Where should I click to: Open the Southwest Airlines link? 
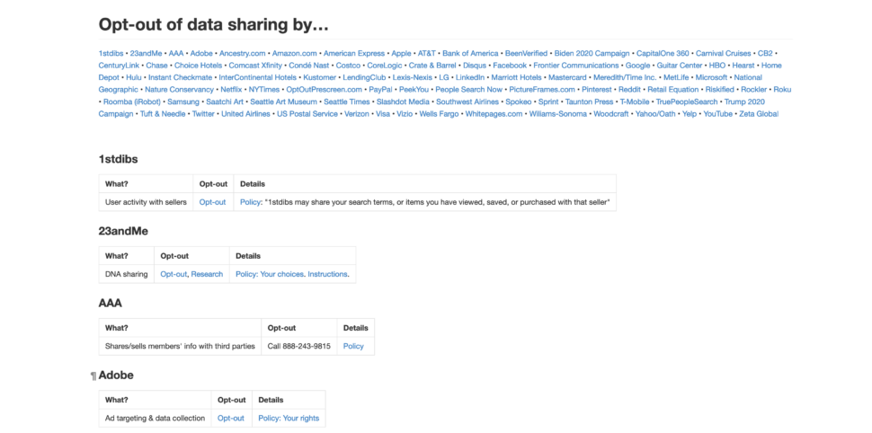pyautogui.click(x=467, y=102)
